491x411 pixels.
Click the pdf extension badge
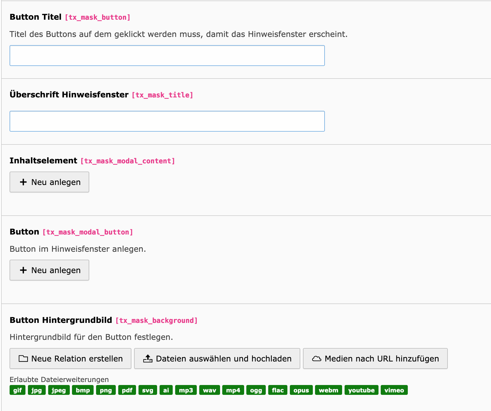pos(127,390)
